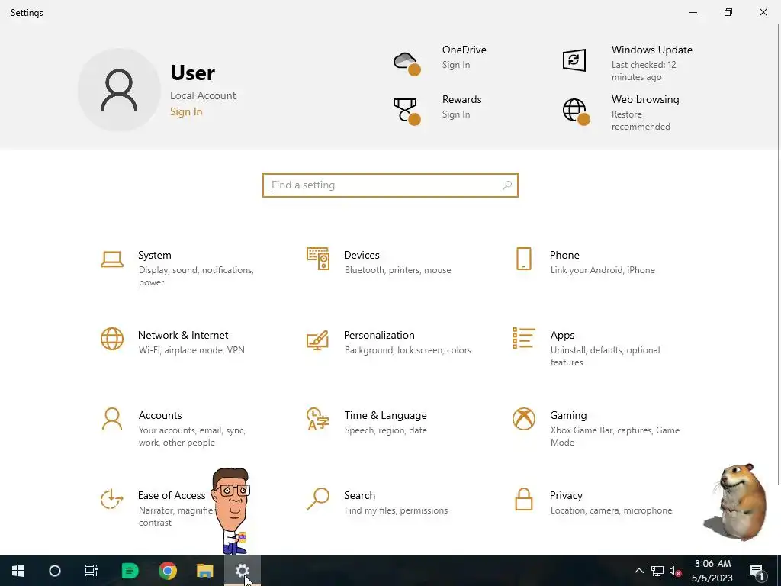781x586 pixels.
Task: Open the Action Center notifications icon
Action: 757,571
